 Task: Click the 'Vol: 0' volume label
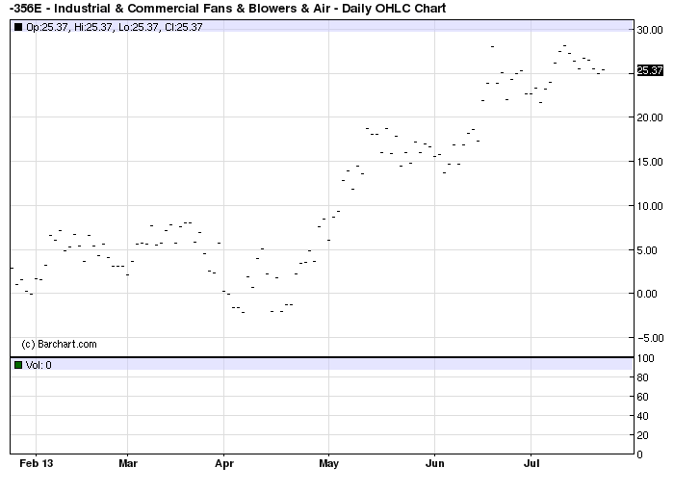point(39,365)
